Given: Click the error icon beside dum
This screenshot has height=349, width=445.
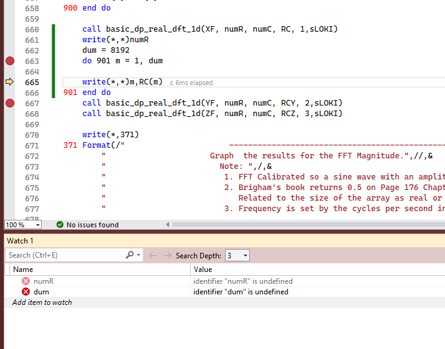Looking at the screenshot, I should coord(26,292).
